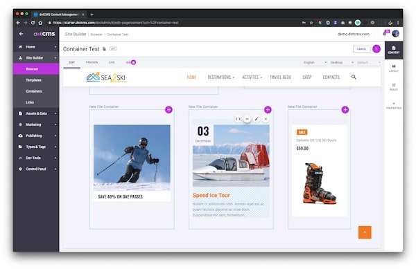Click the Speed Ice Tour title link
The height and width of the screenshot is (269, 416).
point(211,196)
